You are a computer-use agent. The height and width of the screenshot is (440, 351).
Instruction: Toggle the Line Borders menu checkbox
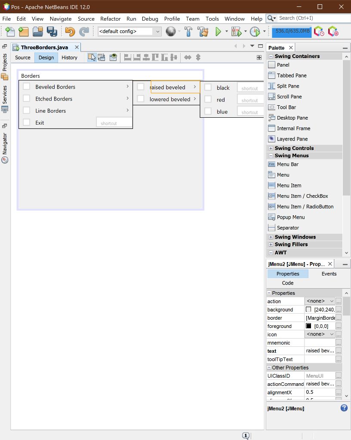pyautogui.click(x=26, y=110)
